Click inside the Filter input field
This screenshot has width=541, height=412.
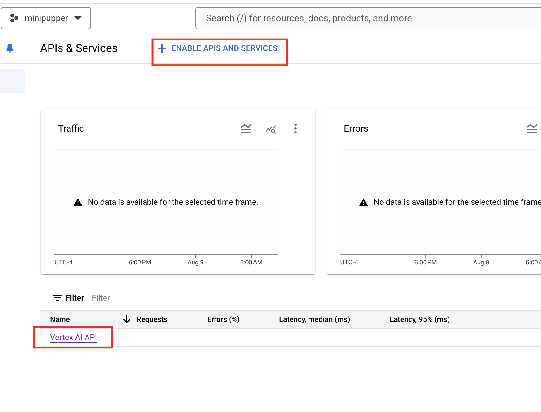(100, 298)
